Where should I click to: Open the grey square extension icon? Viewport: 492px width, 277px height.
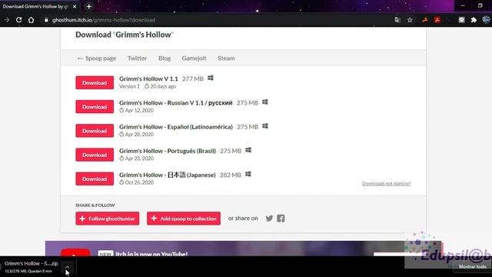click(x=461, y=20)
